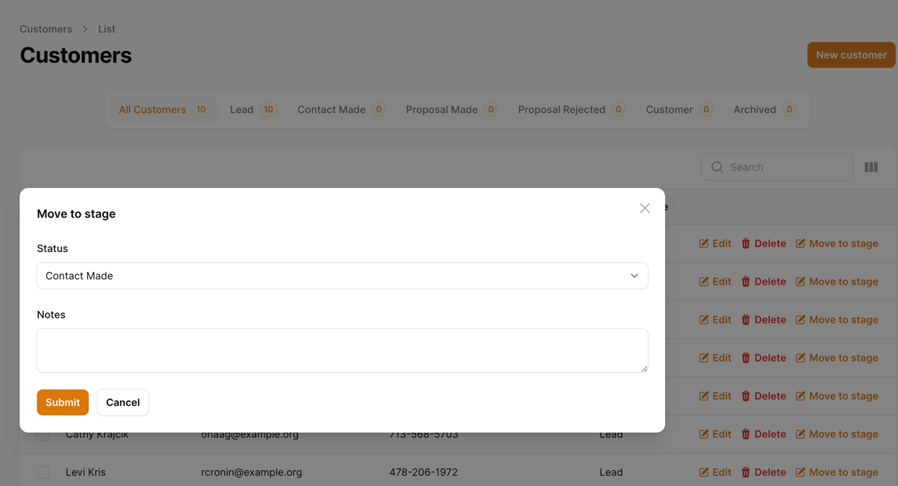Edit the Levi Kris customer
The width and height of the screenshot is (898, 486).
(x=715, y=472)
